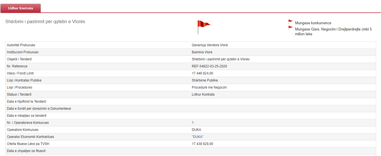Click the Data e Njoftimit te Tenderit label
381x156 pixels.
pyautogui.click(x=26, y=102)
